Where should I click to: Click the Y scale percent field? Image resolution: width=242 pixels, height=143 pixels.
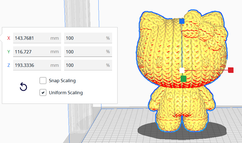(88, 52)
